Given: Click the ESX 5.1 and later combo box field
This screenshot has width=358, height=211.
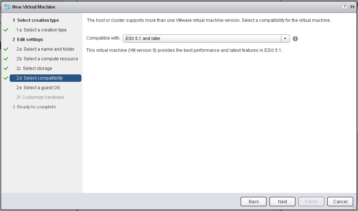Looking at the screenshot, I should point(206,38).
